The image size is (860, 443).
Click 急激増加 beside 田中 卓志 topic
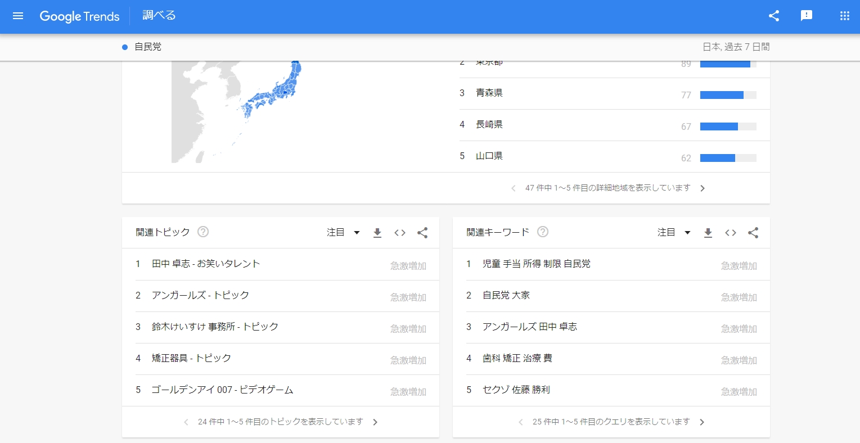(408, 266)
